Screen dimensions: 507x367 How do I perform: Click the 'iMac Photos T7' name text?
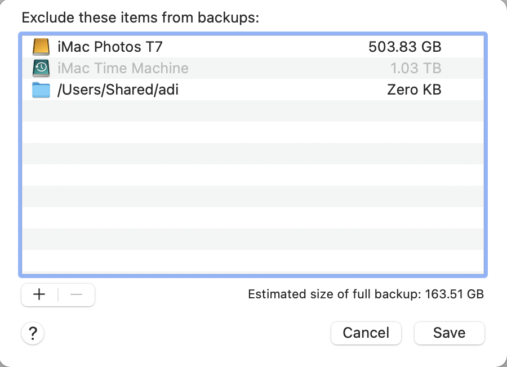[110, 47]
